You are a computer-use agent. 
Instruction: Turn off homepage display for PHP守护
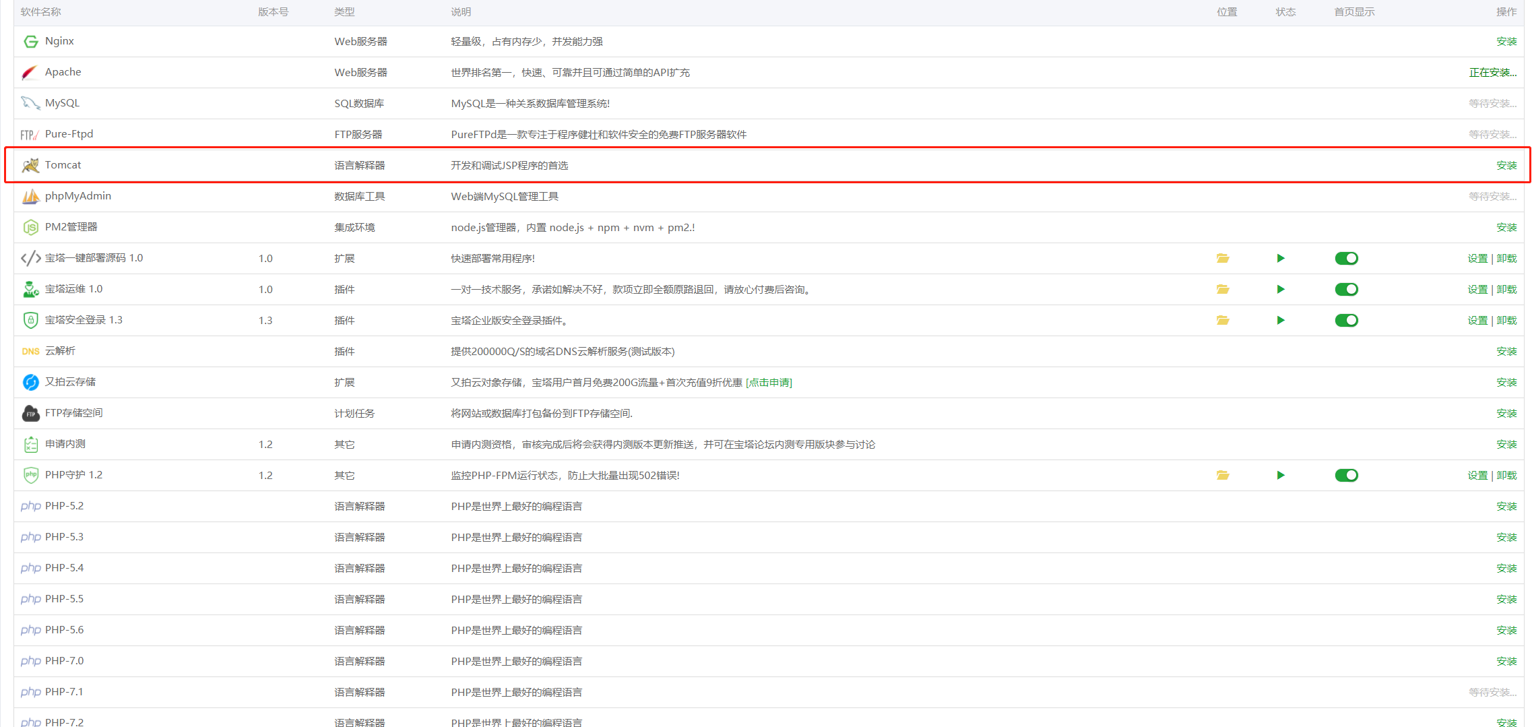coord(1346,476)
